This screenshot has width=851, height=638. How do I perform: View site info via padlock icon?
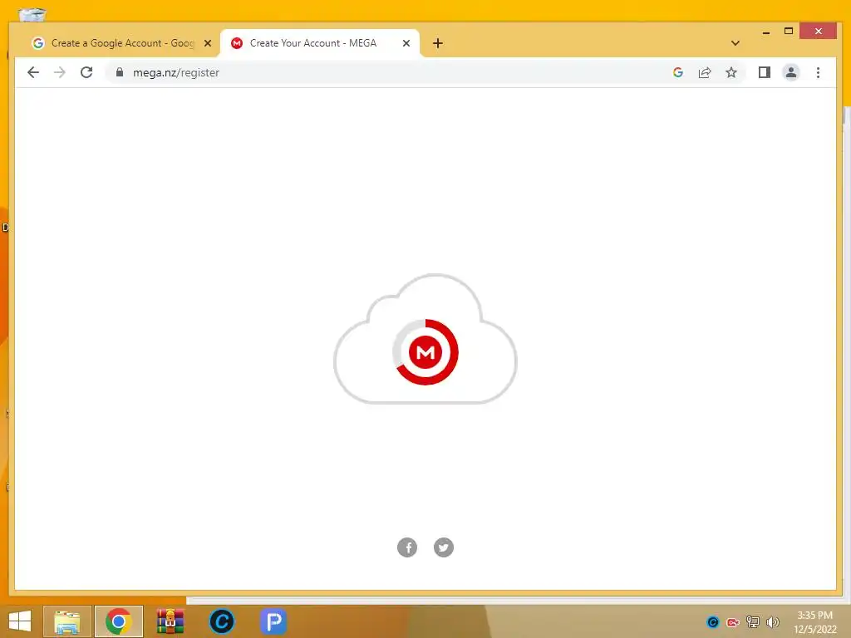pos(120,73)
